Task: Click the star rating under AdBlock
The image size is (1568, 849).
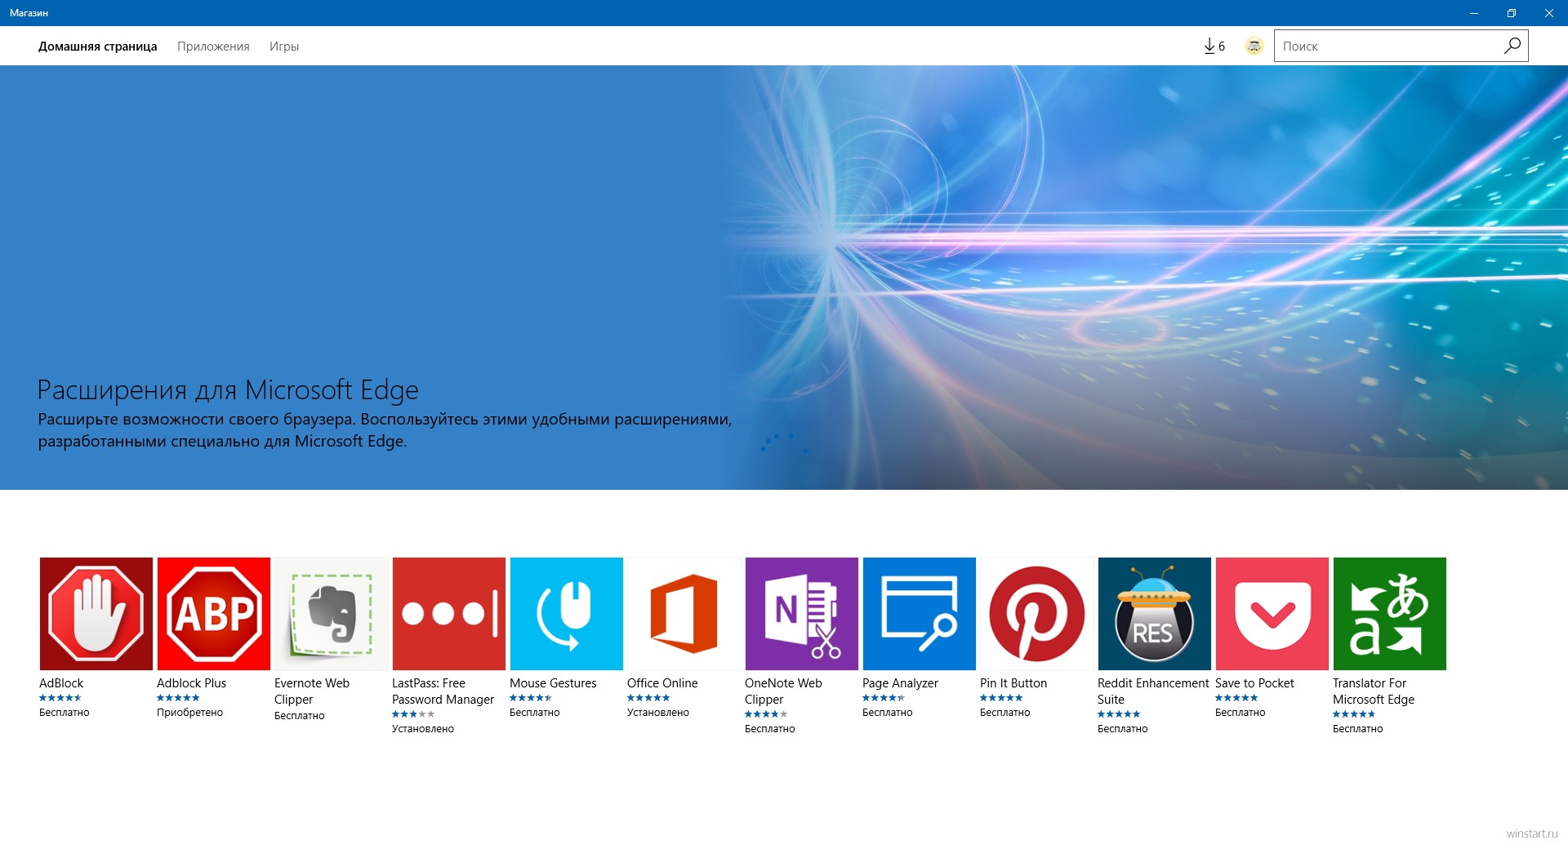Action: (x=60, y=698)
